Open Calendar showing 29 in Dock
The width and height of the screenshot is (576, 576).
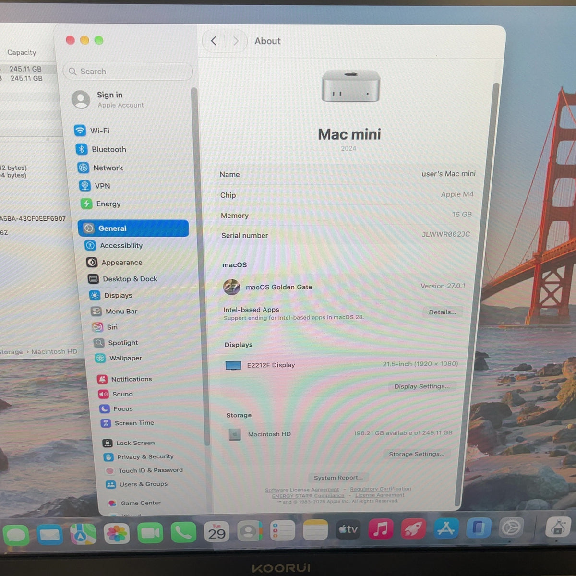point(216,532)
